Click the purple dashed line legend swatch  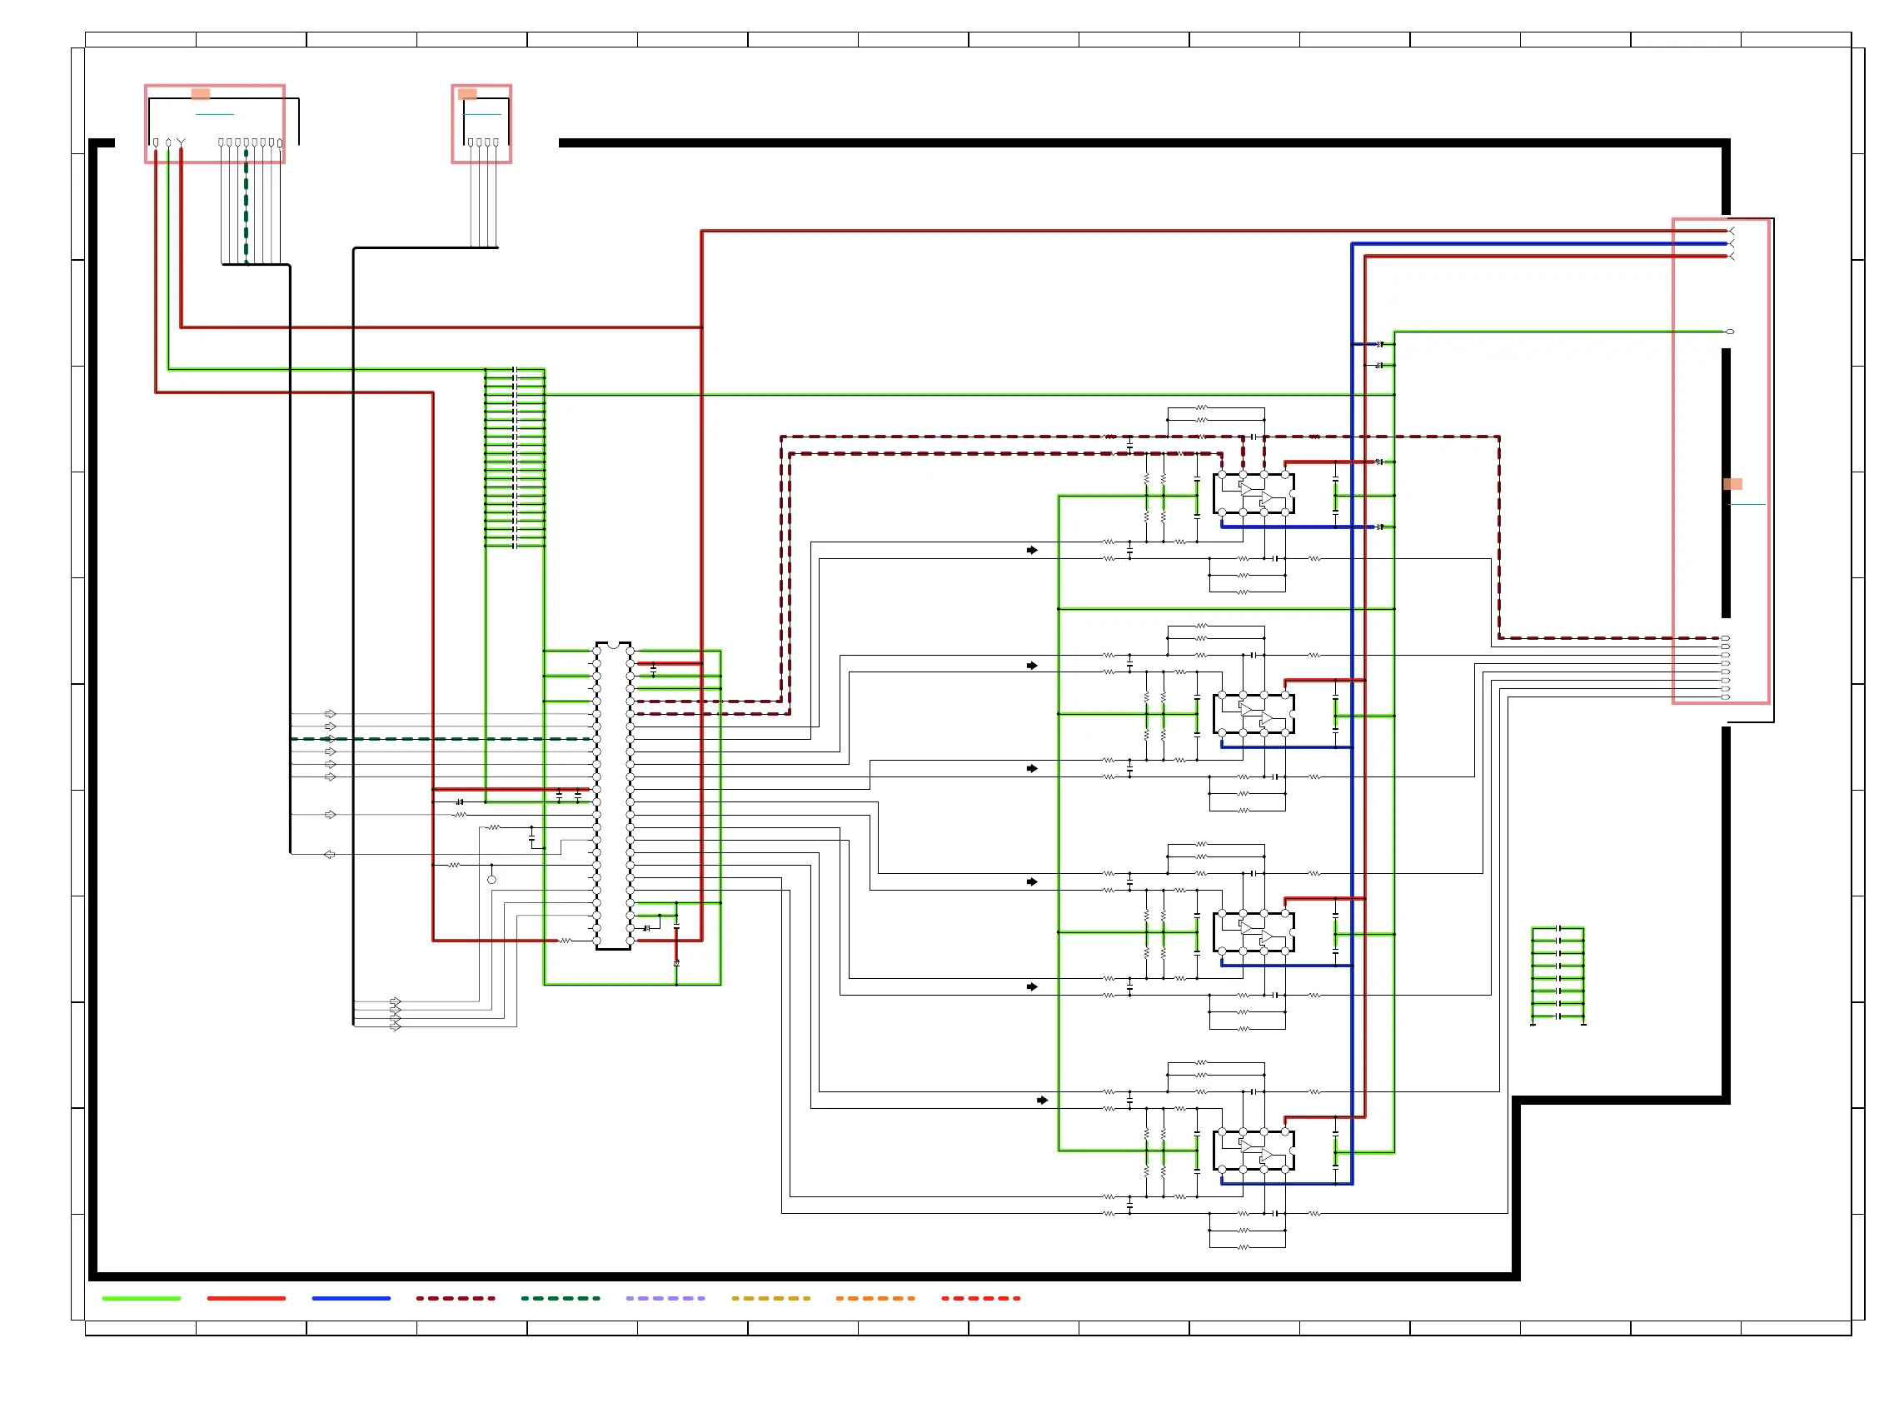(x=665, y=1299)
